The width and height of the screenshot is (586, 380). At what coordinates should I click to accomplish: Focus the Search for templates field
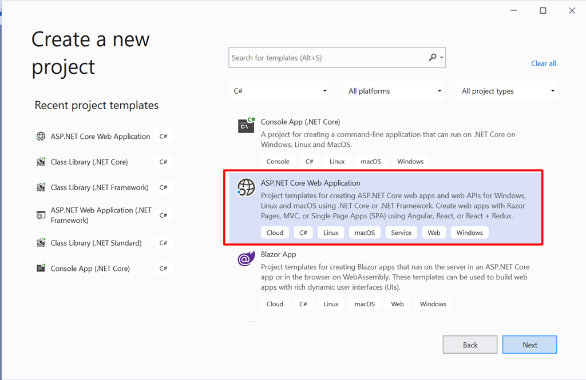pyautogui.click(x=326, y=58)
